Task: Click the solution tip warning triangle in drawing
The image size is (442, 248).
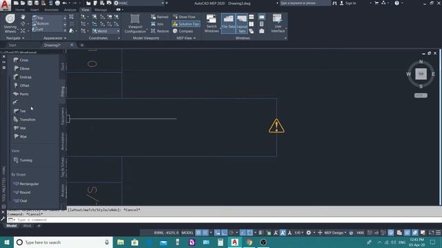Action: (x=276, y=125)
